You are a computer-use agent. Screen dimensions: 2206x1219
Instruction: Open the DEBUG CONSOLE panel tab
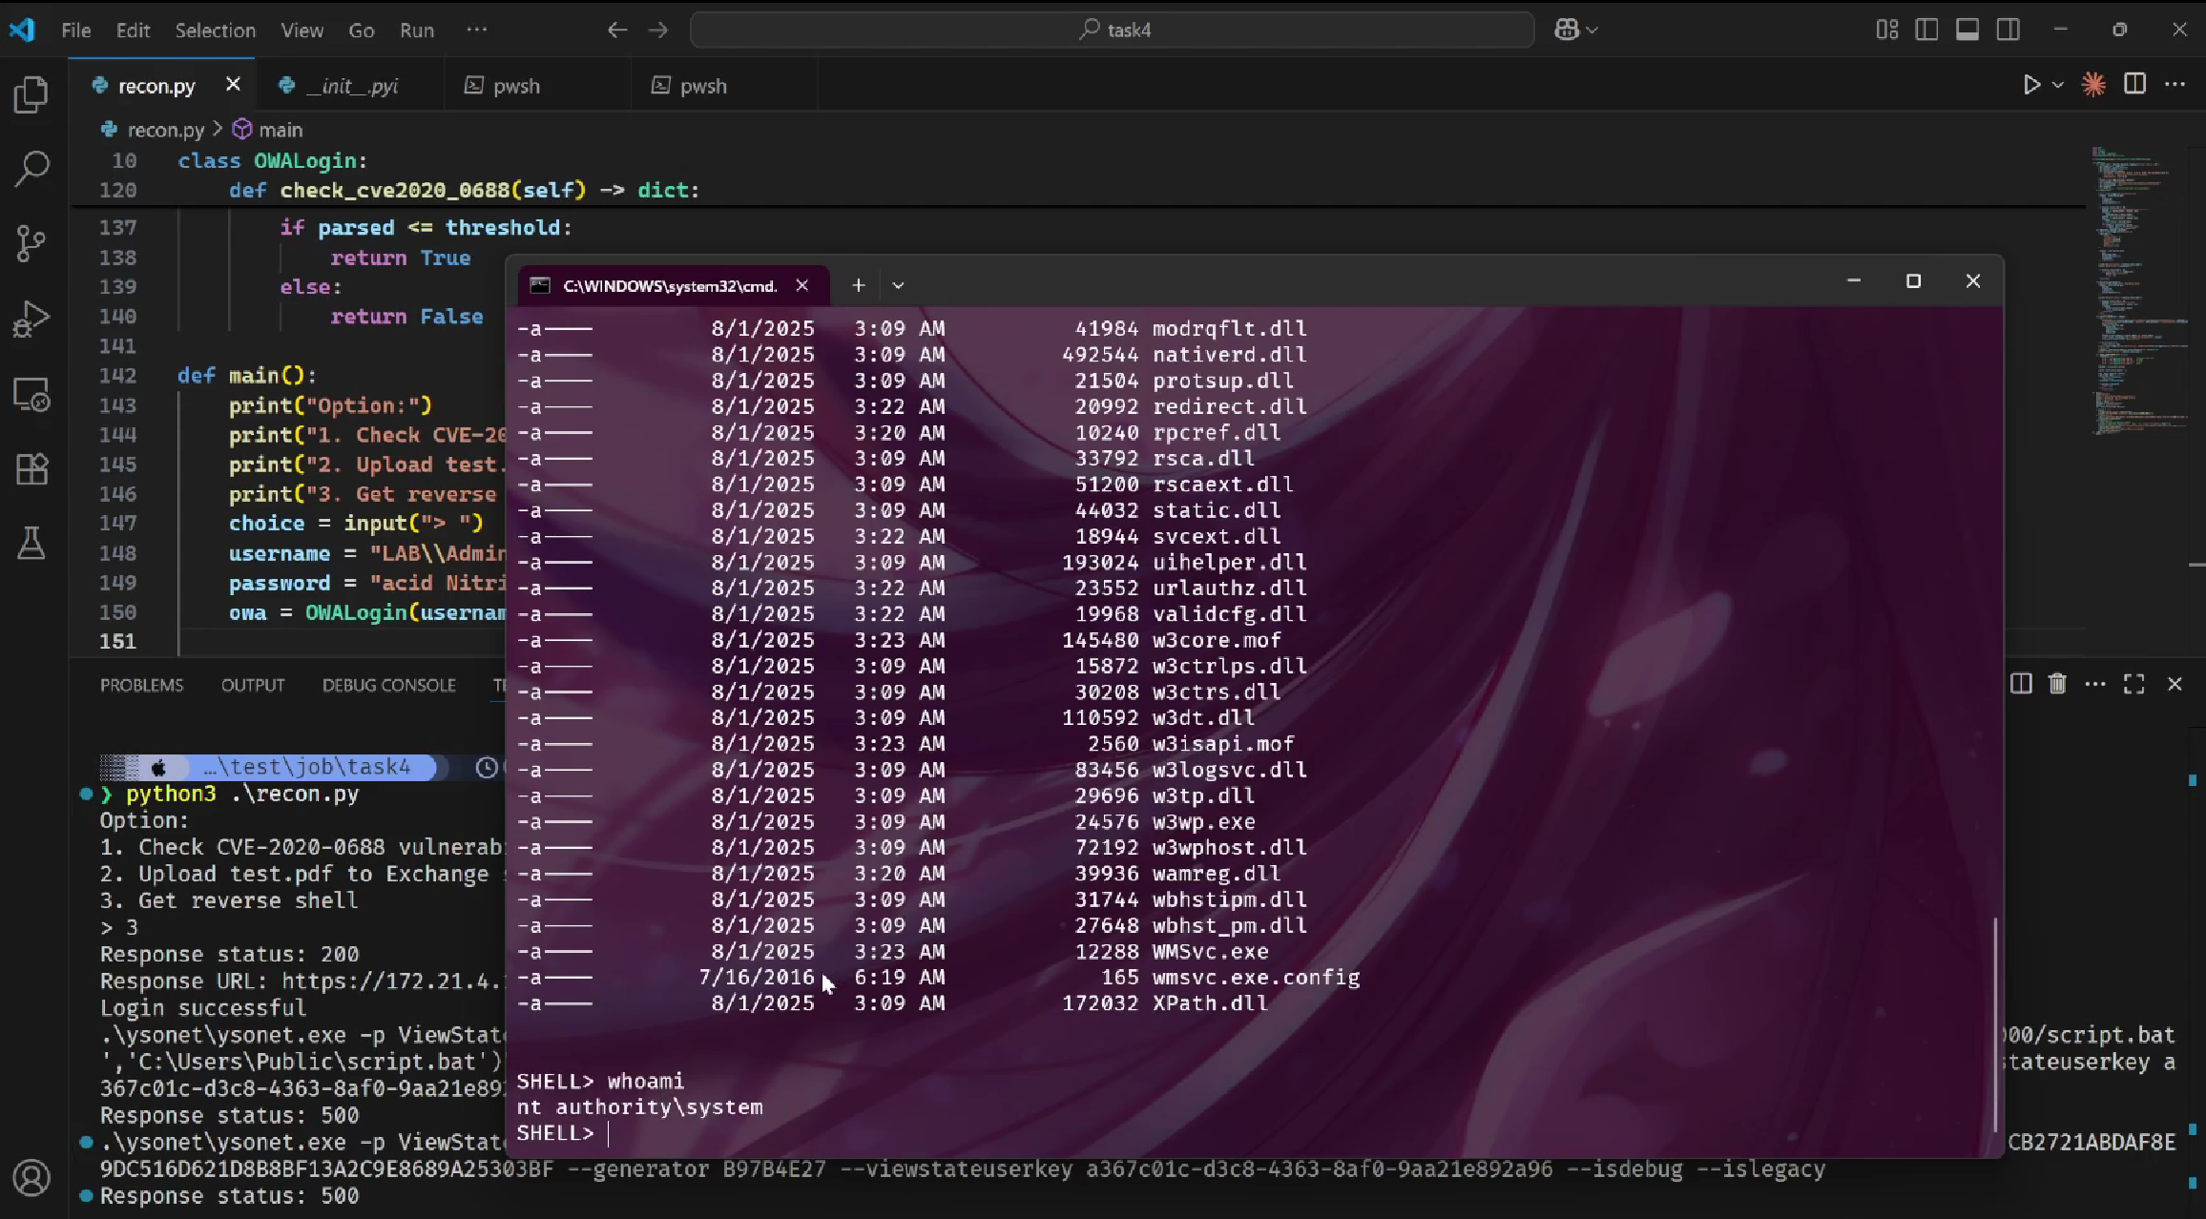(388, 685)
